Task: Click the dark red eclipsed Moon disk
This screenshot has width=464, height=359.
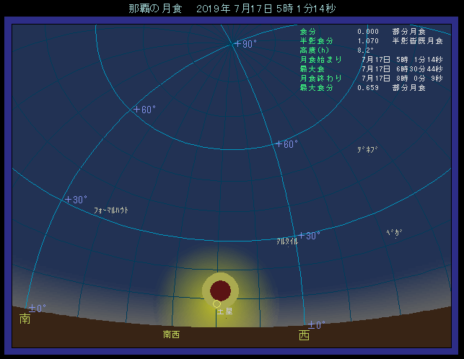Action: (x=220, y=291)
